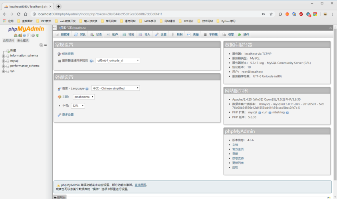
Task: Click the help icon after curl extension
Action: (x=270, y=113)
